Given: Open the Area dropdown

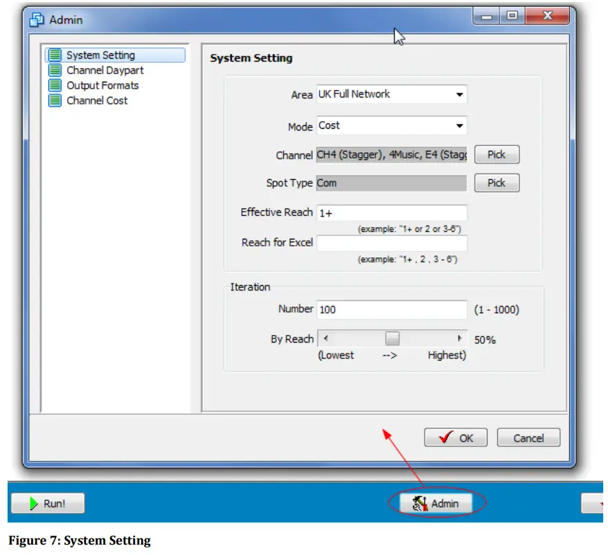Looking at the screenshot, I should tap(460, 94).
